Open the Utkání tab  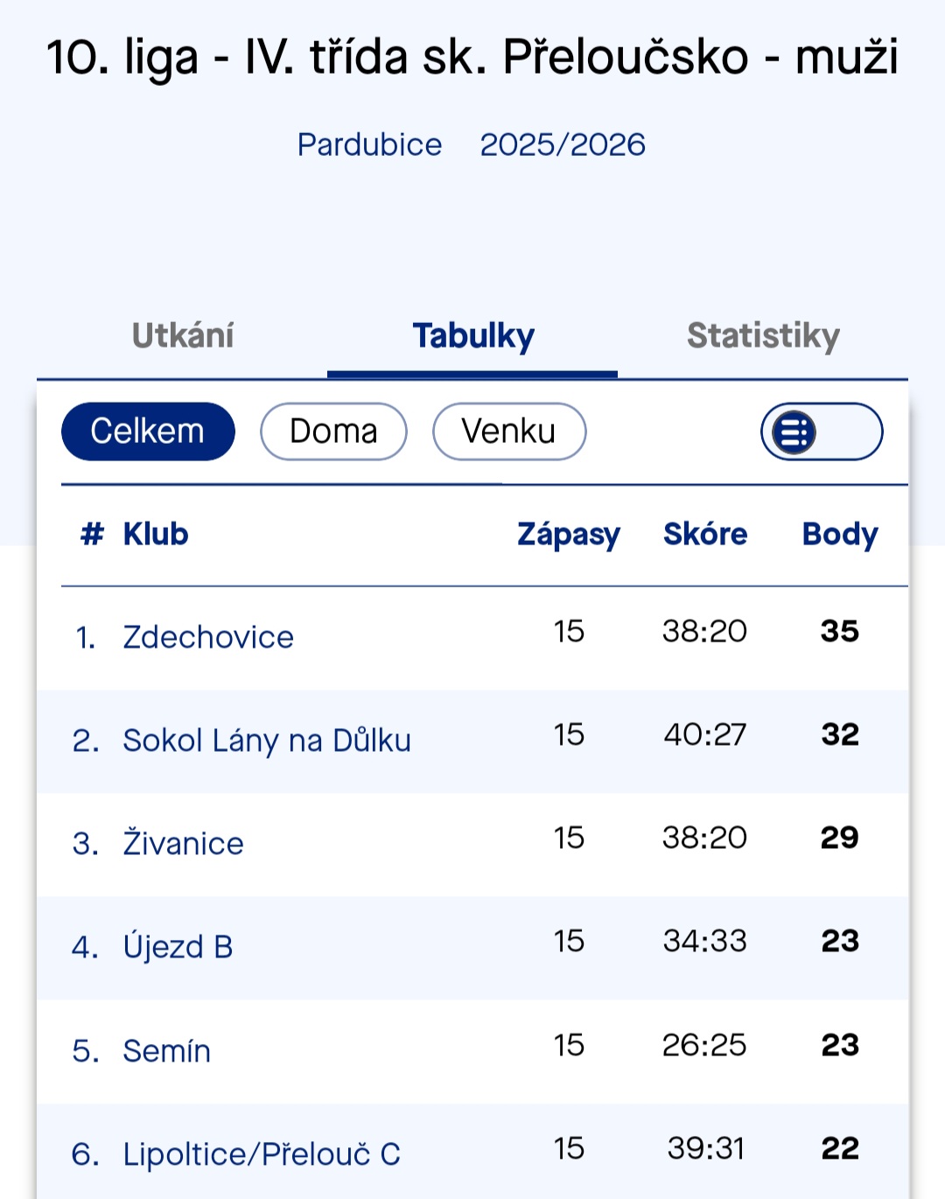183,336
